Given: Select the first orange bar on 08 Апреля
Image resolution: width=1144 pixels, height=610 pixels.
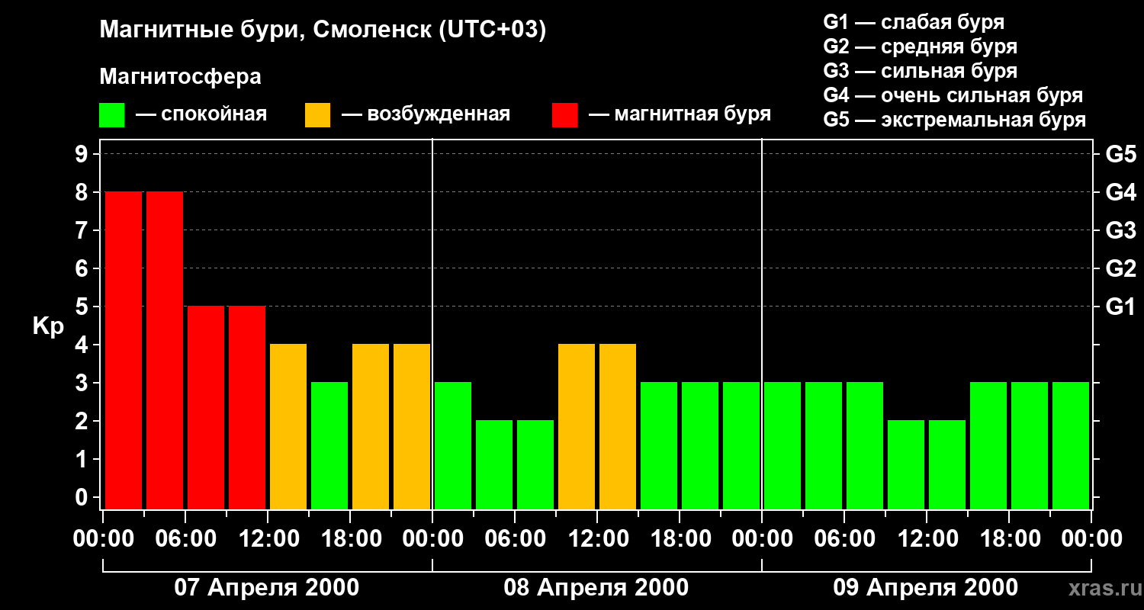Looking at the screenshot, I should click(x=577, y=426).
